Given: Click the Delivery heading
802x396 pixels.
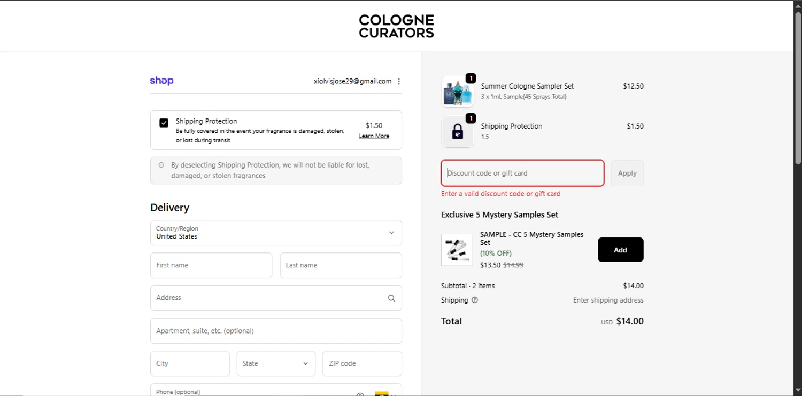Looking at the screenshot, I should 169,208.
